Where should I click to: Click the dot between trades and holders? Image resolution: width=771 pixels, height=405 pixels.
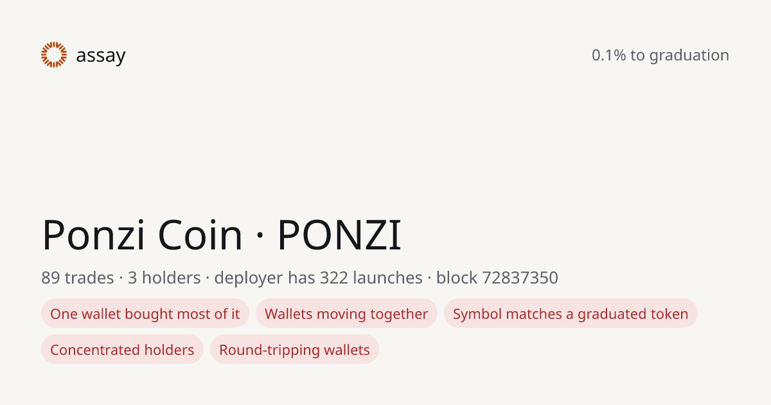coord(121,278)
